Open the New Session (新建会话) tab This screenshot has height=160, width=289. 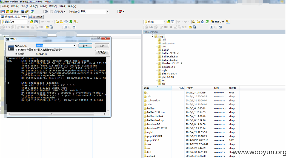click(x=36, y=17)
